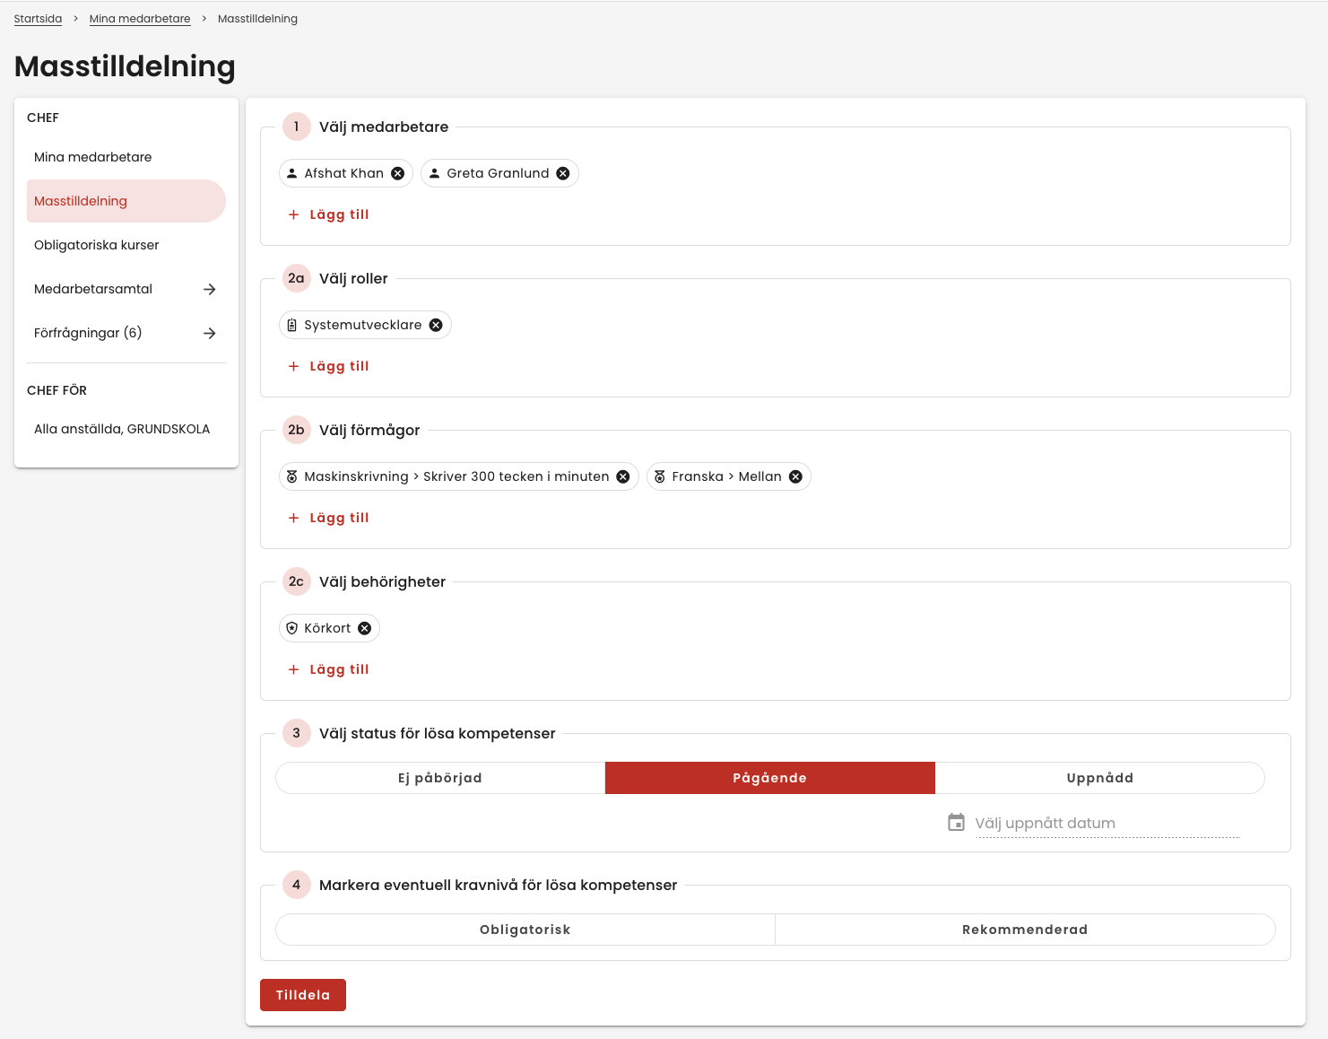
Task: Go to Obligatoriska kurser in sidebar
Action: click(97, 245)
